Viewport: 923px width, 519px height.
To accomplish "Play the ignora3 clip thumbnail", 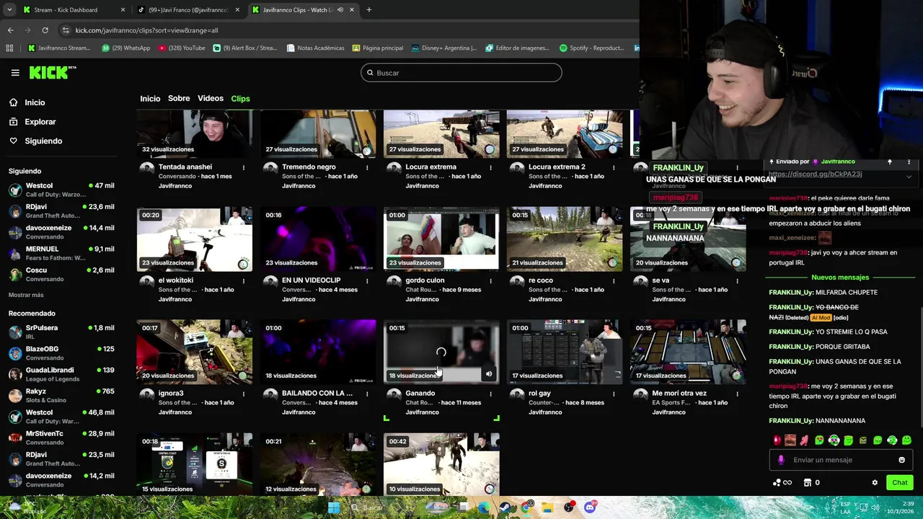I will (195, 352).
